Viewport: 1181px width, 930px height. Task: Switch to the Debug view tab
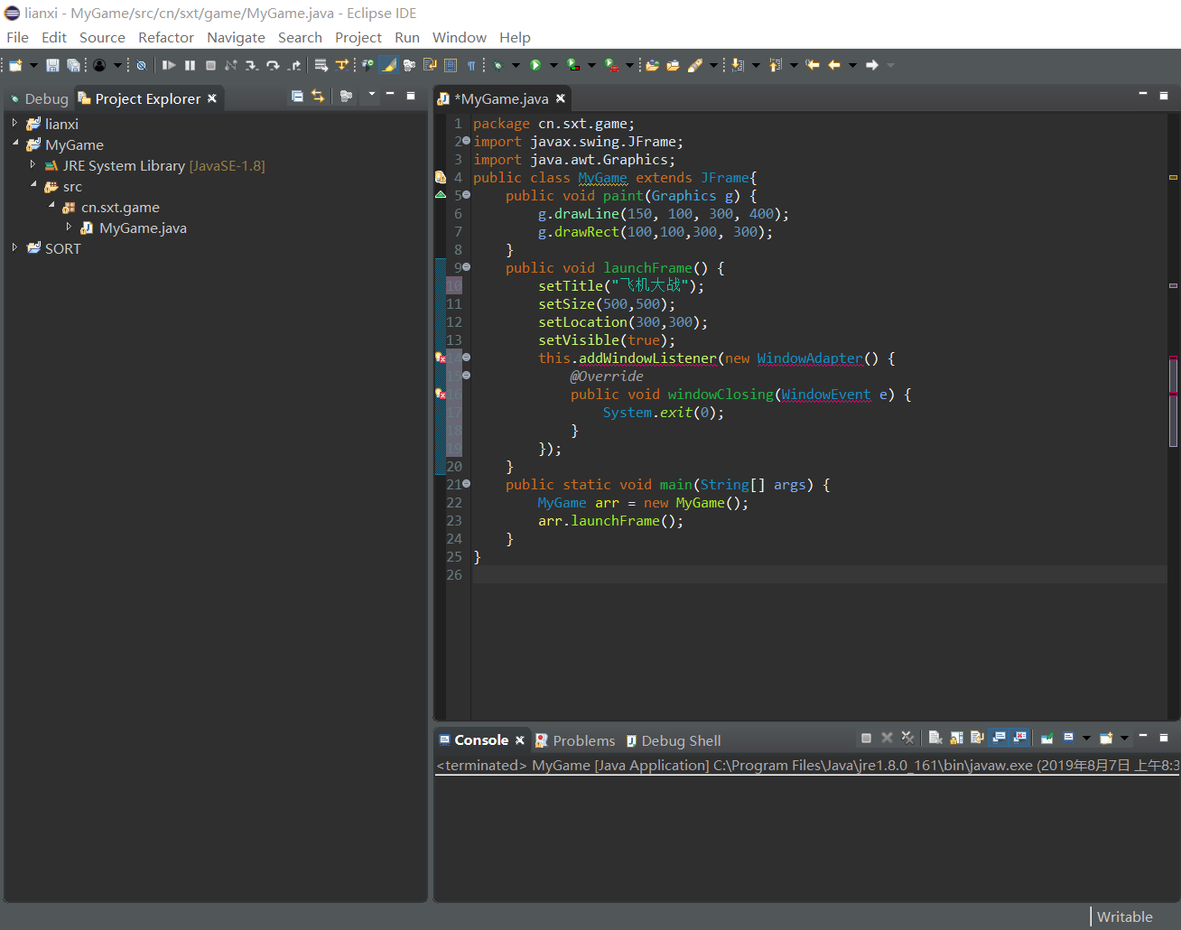click(x=40, y=98)
